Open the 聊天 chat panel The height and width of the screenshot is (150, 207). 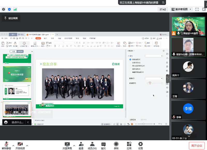point(103,145)
